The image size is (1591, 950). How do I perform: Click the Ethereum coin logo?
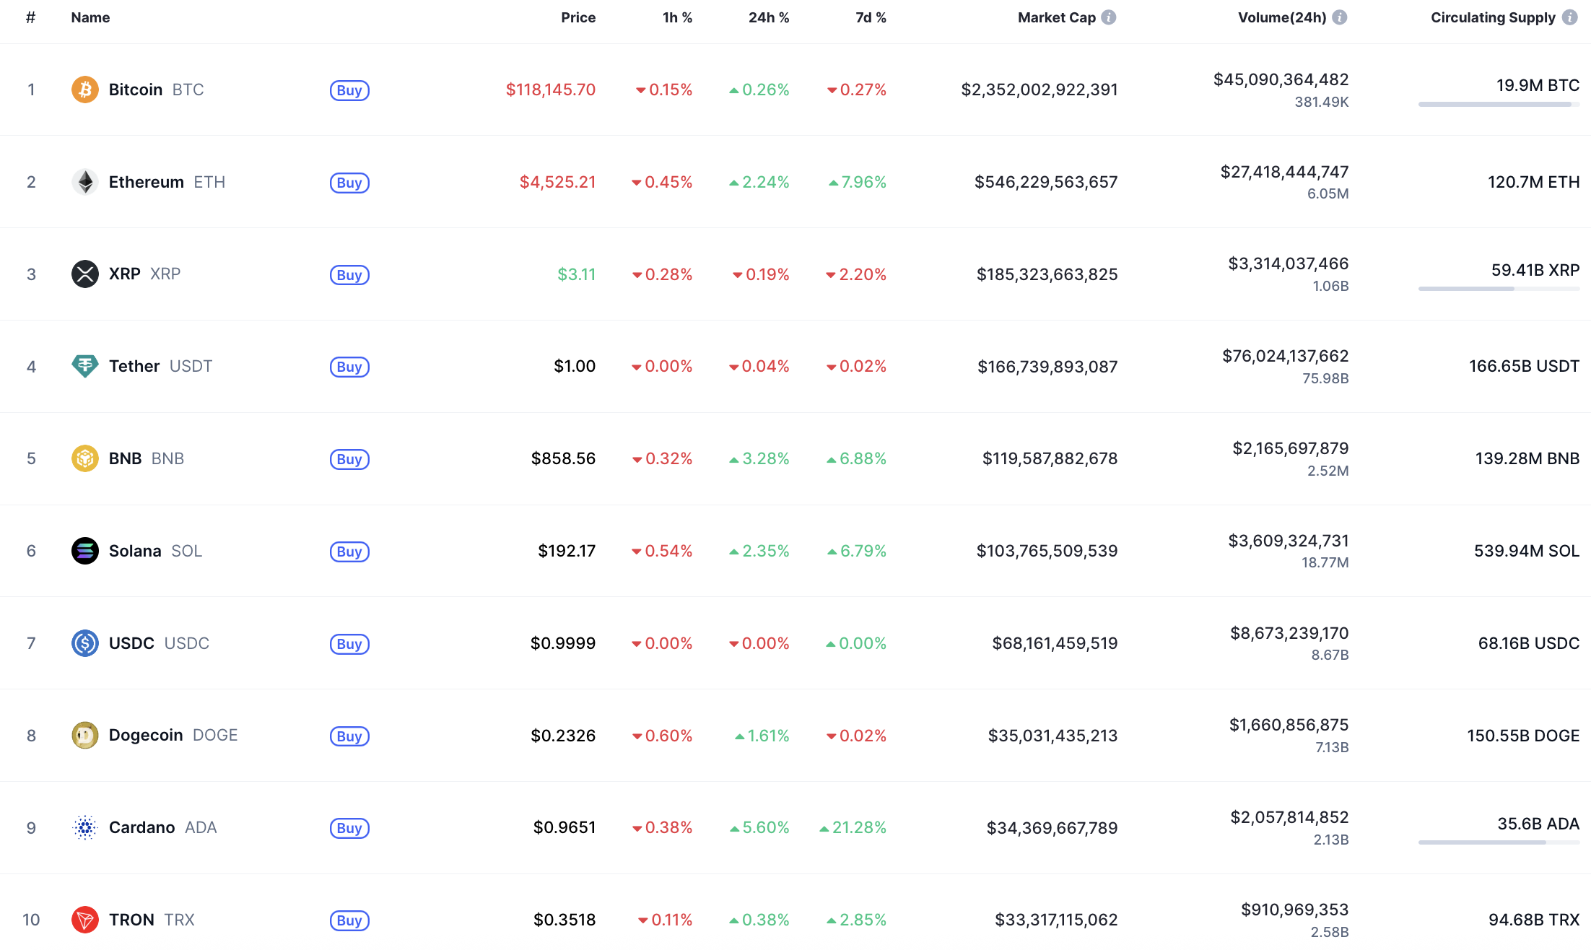[x=84, y=182]
